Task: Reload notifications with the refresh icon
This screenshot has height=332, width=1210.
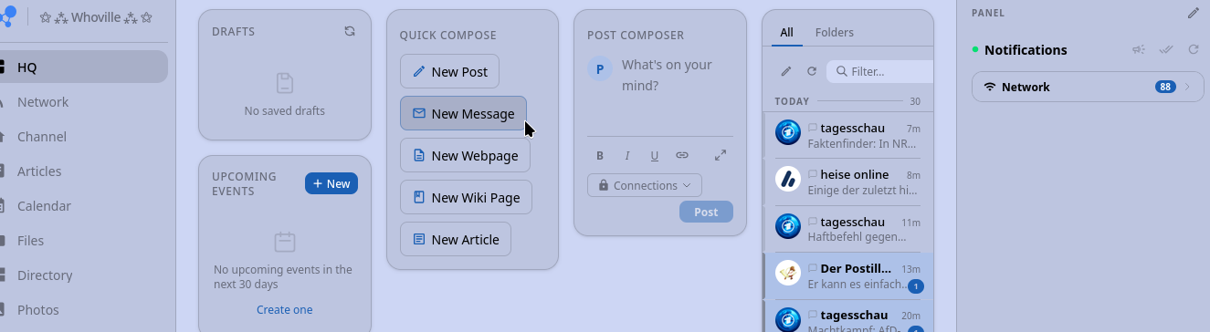Action: (1193, 50)
